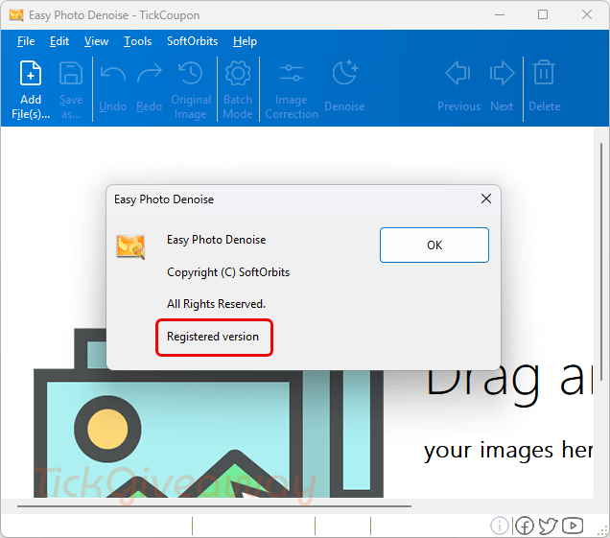
Task: Open the Help menu
Action: click(245, 41)
